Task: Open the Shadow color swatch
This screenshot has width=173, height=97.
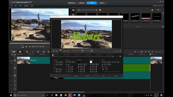Action: click(x=79, y=62)
